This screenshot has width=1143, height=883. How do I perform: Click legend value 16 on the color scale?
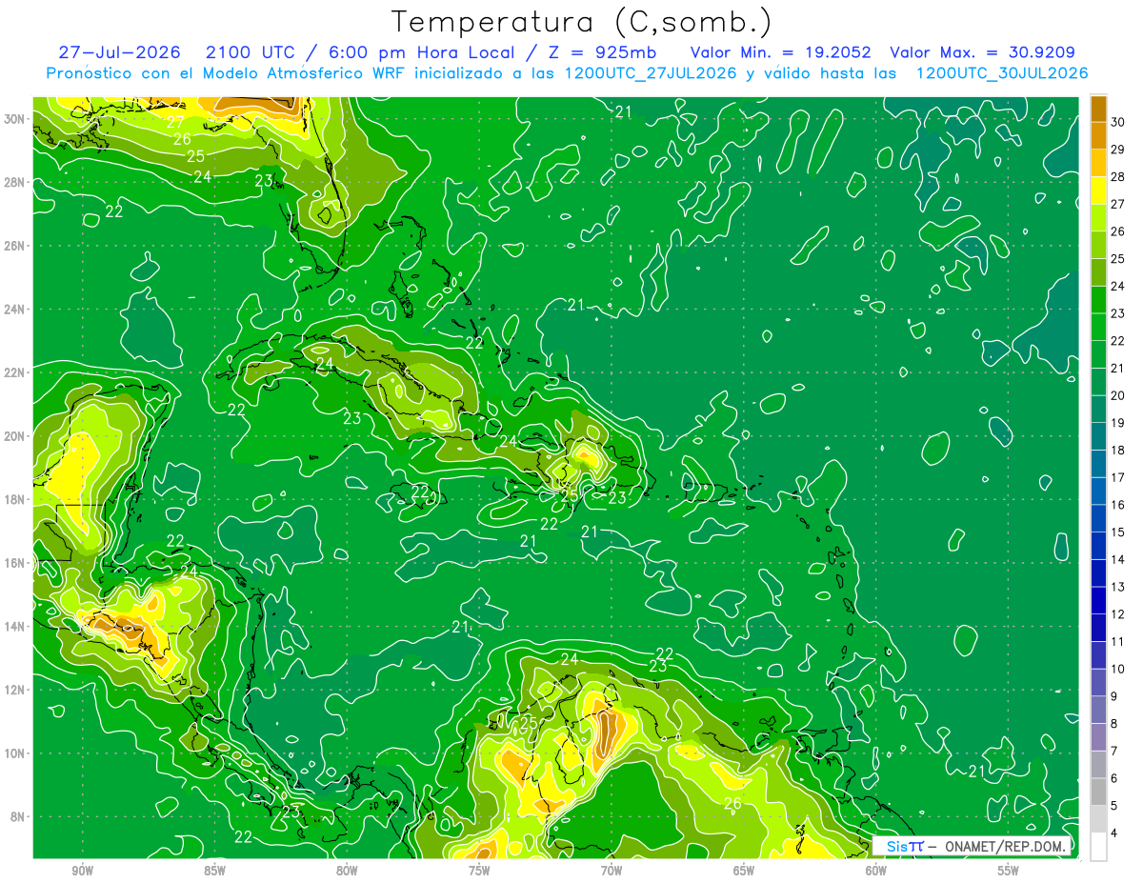1118,505
